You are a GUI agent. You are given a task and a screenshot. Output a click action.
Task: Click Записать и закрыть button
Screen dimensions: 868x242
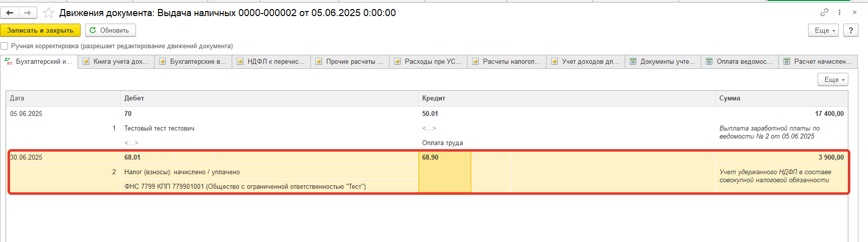(40, 30)
